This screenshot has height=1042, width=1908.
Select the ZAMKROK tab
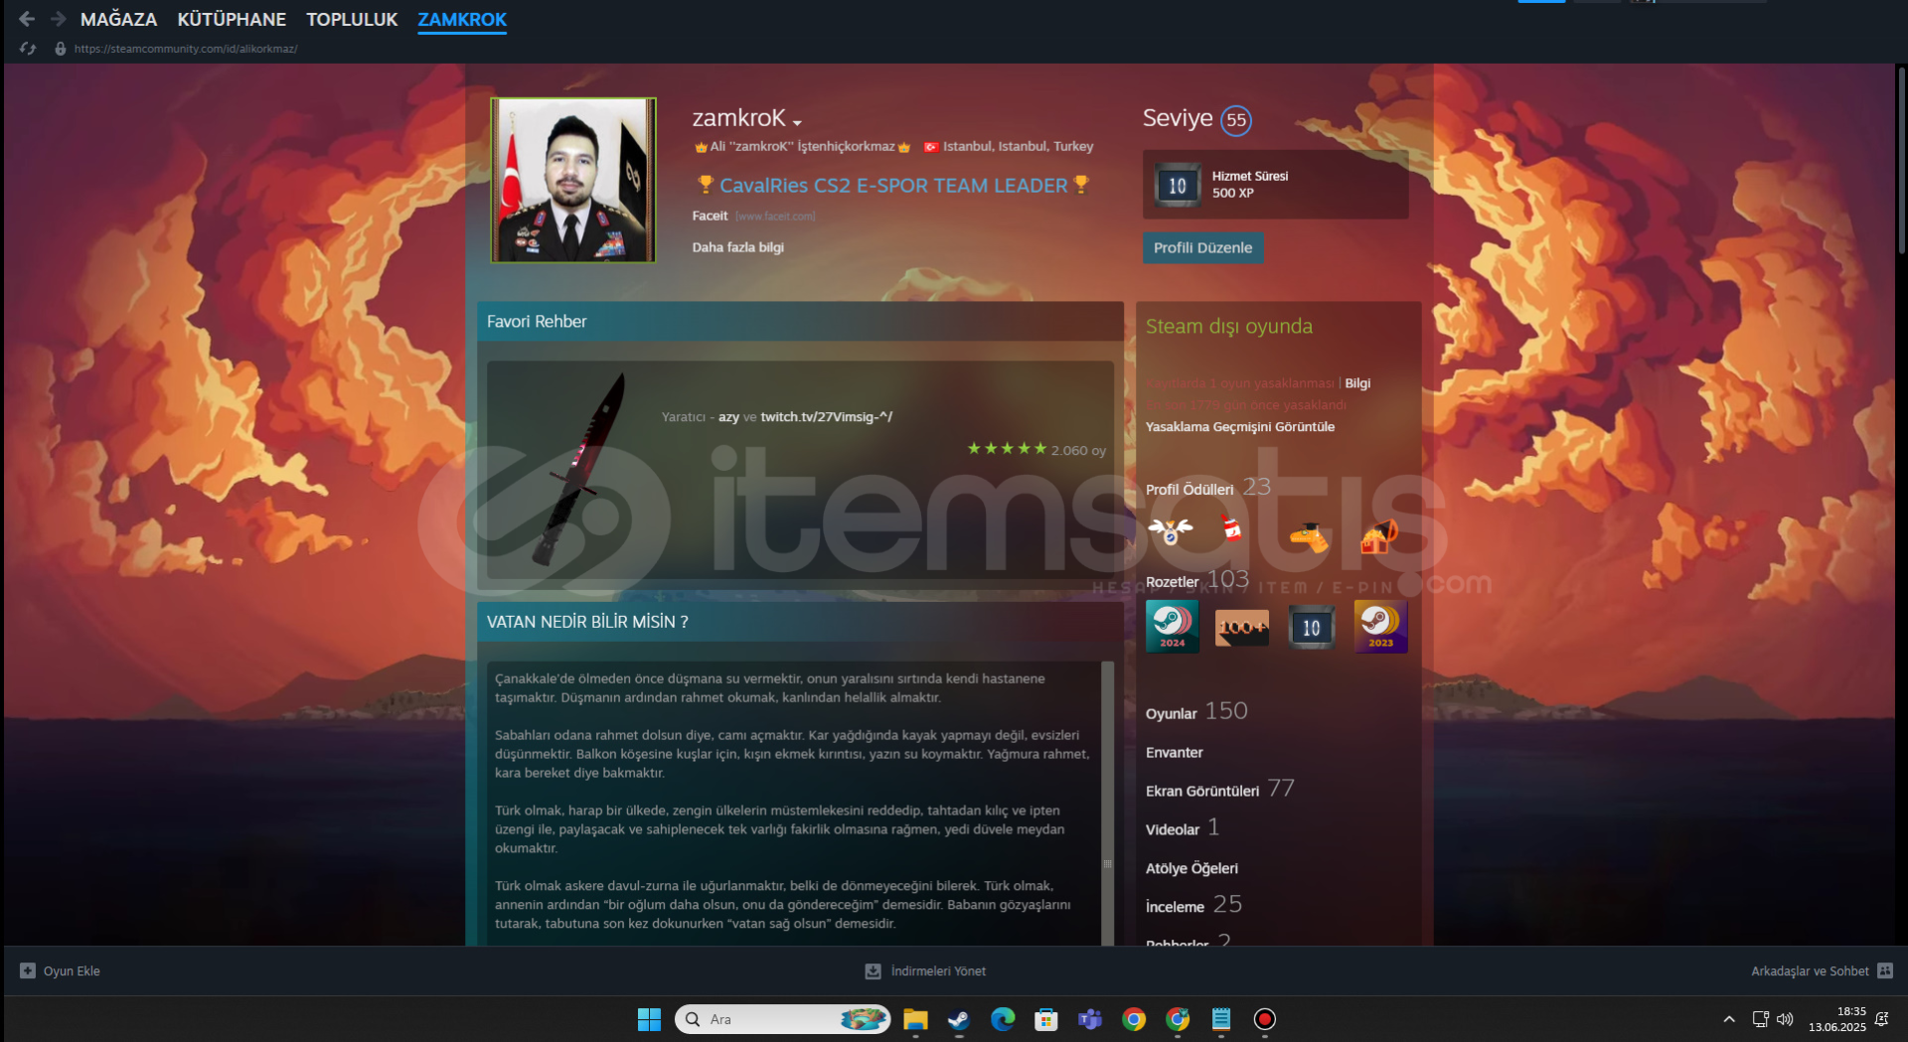(462, 19)
